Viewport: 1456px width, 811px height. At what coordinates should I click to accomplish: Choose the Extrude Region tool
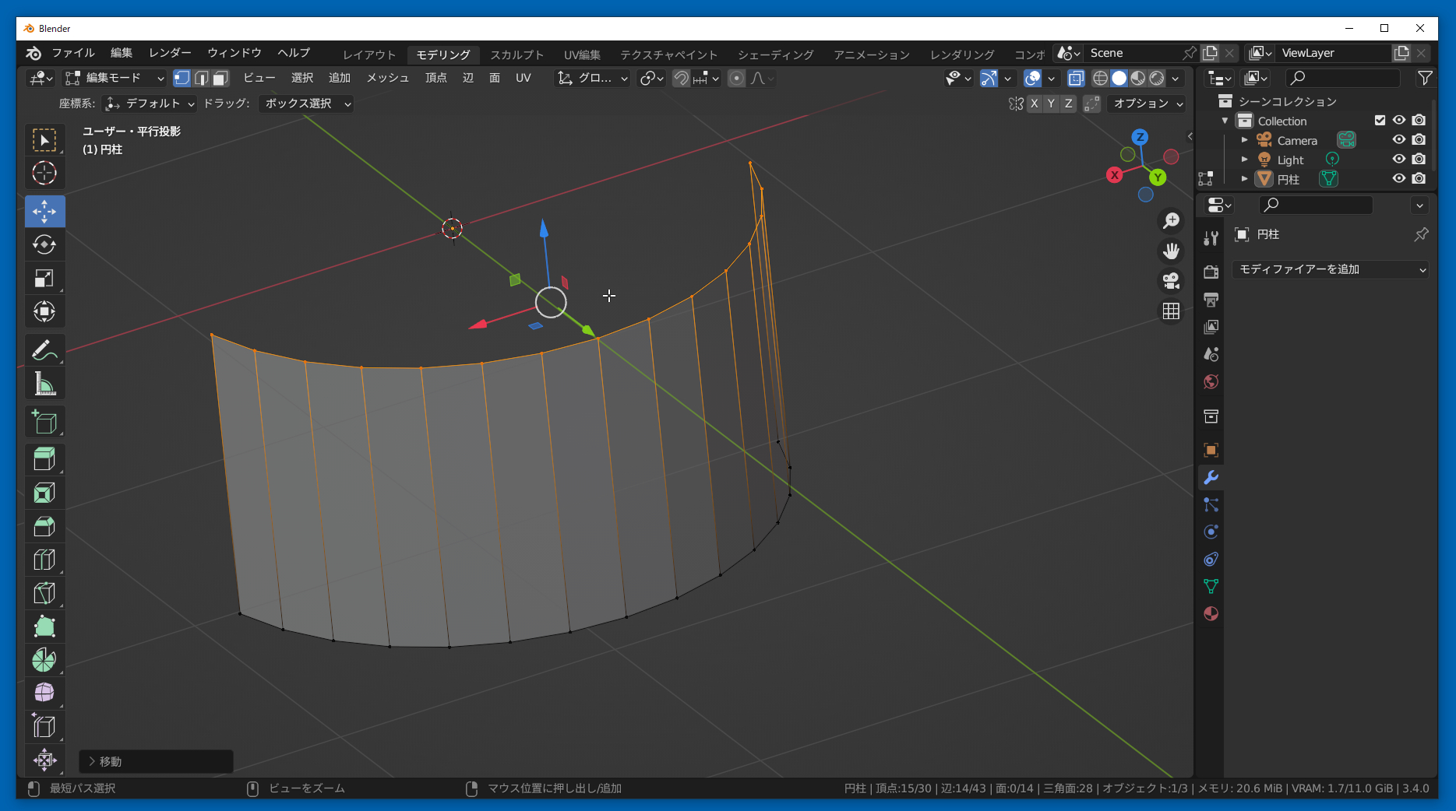click(x=44, y=459)
